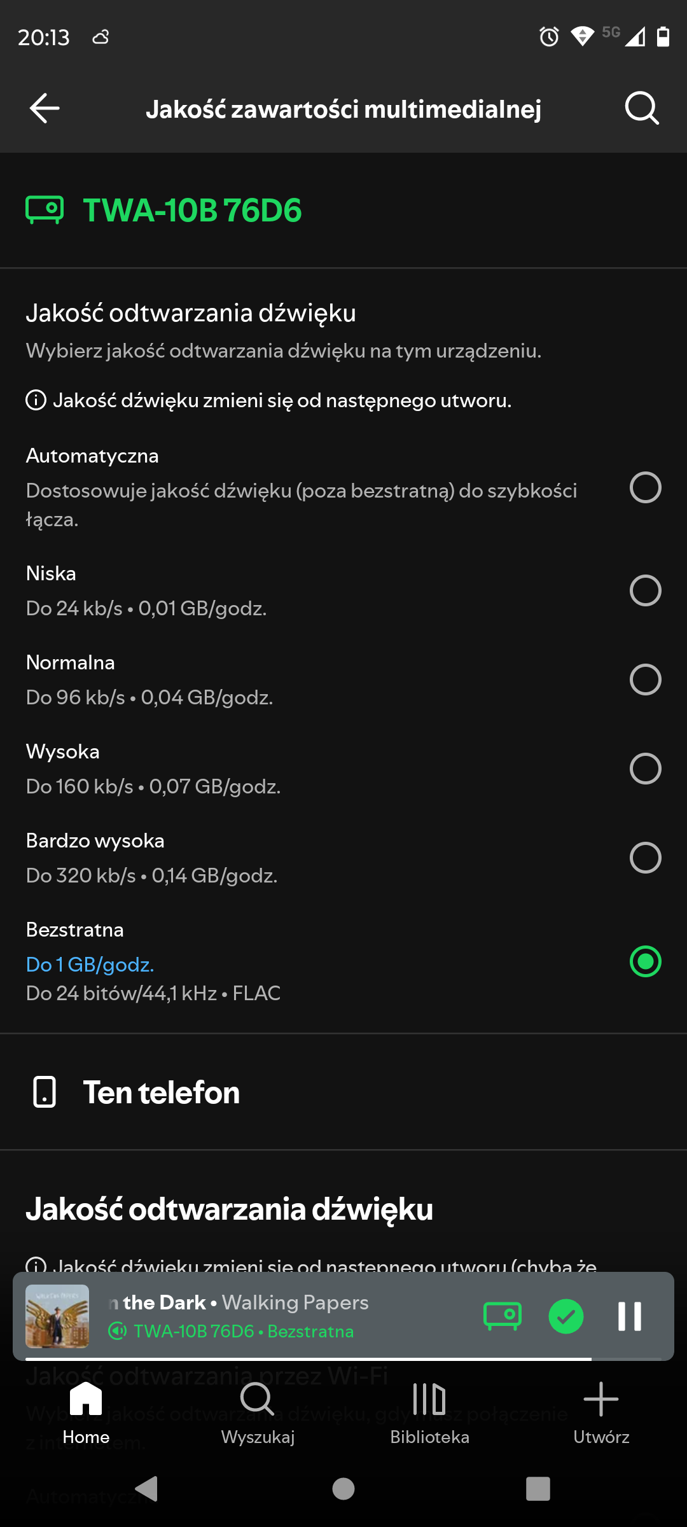The width and height of the screenshot is (687, 1527).
Task: Tap the green checkmark saved icon
Action: pyautogui.click(x=566, y=1316)
